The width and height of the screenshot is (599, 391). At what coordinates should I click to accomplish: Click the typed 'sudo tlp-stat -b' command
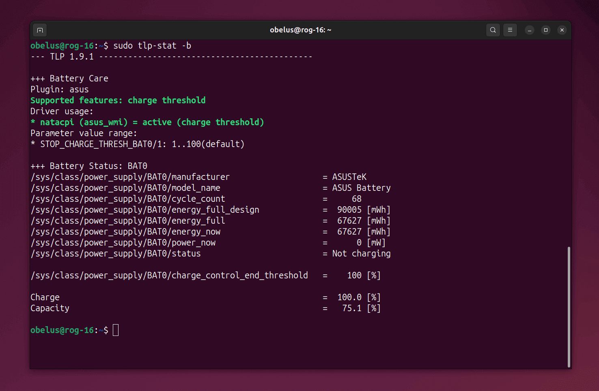point(152,46)
